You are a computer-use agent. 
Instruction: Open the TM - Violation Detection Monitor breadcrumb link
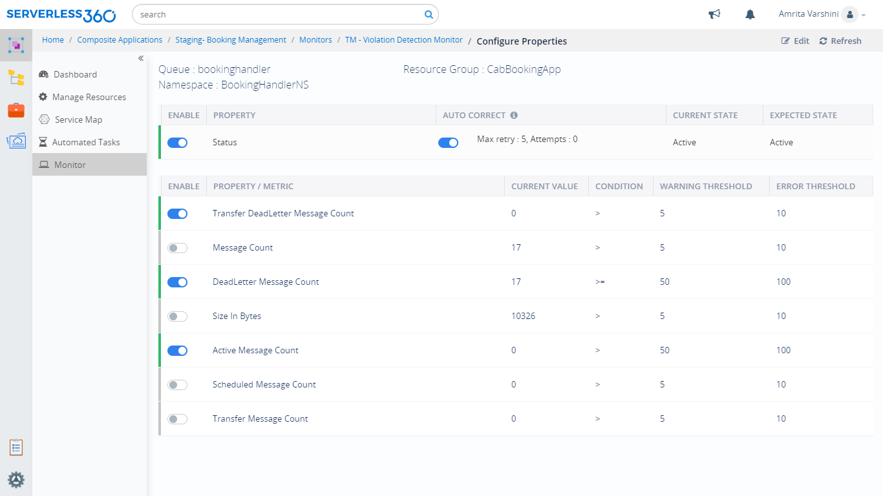tap(403, 39)
